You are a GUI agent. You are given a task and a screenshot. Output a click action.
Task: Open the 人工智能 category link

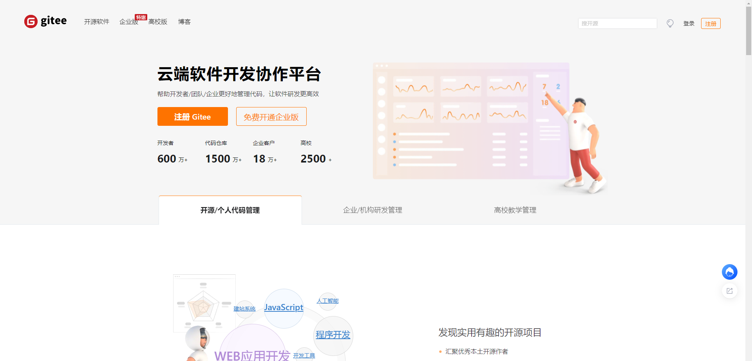pyautogui.click(x=327, y=301)
